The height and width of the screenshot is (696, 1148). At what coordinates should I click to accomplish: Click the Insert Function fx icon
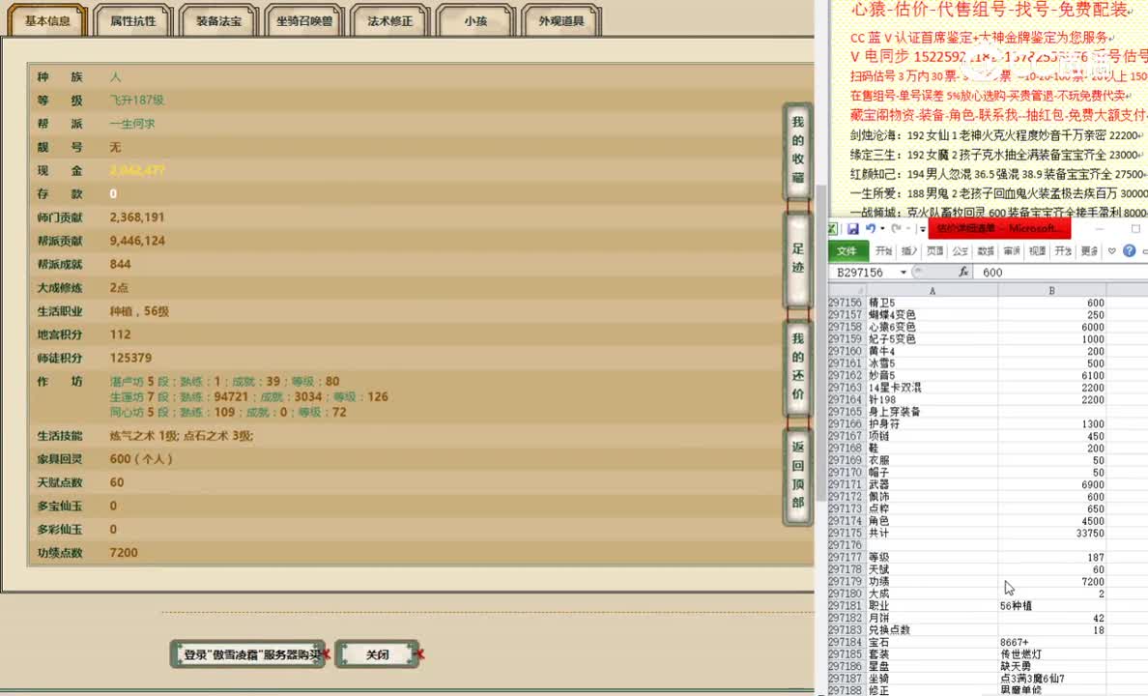964,272
